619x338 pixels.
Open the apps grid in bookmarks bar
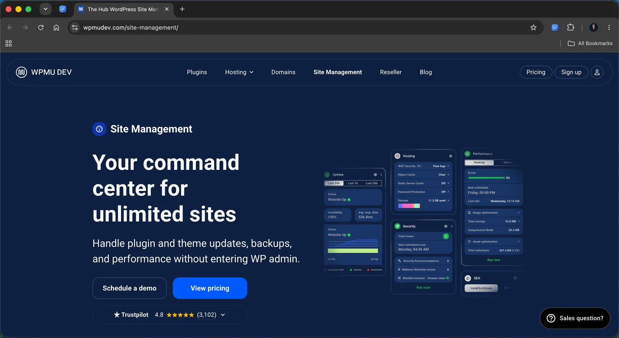[9, 43]
